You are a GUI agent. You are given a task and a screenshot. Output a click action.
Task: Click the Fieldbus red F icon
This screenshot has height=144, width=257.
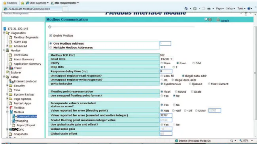11,108
